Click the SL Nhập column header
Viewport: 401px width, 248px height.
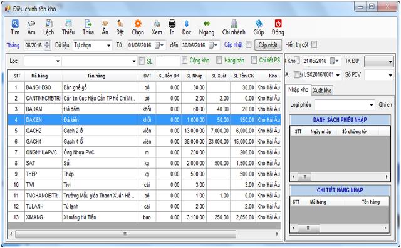tap(194, 76)
